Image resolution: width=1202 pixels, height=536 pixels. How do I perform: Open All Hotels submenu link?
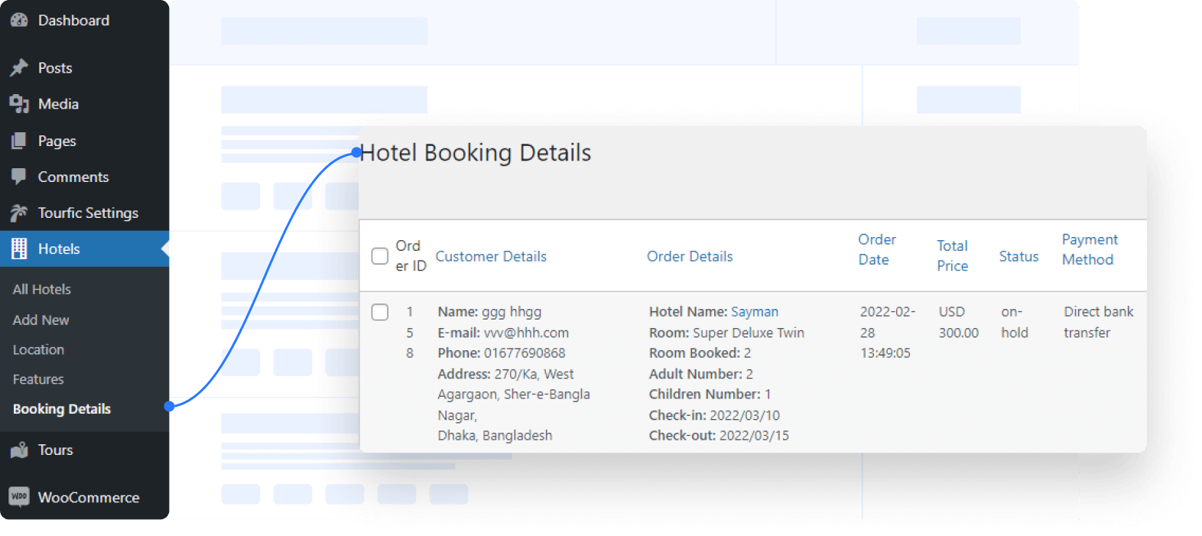tap(42, 289)
